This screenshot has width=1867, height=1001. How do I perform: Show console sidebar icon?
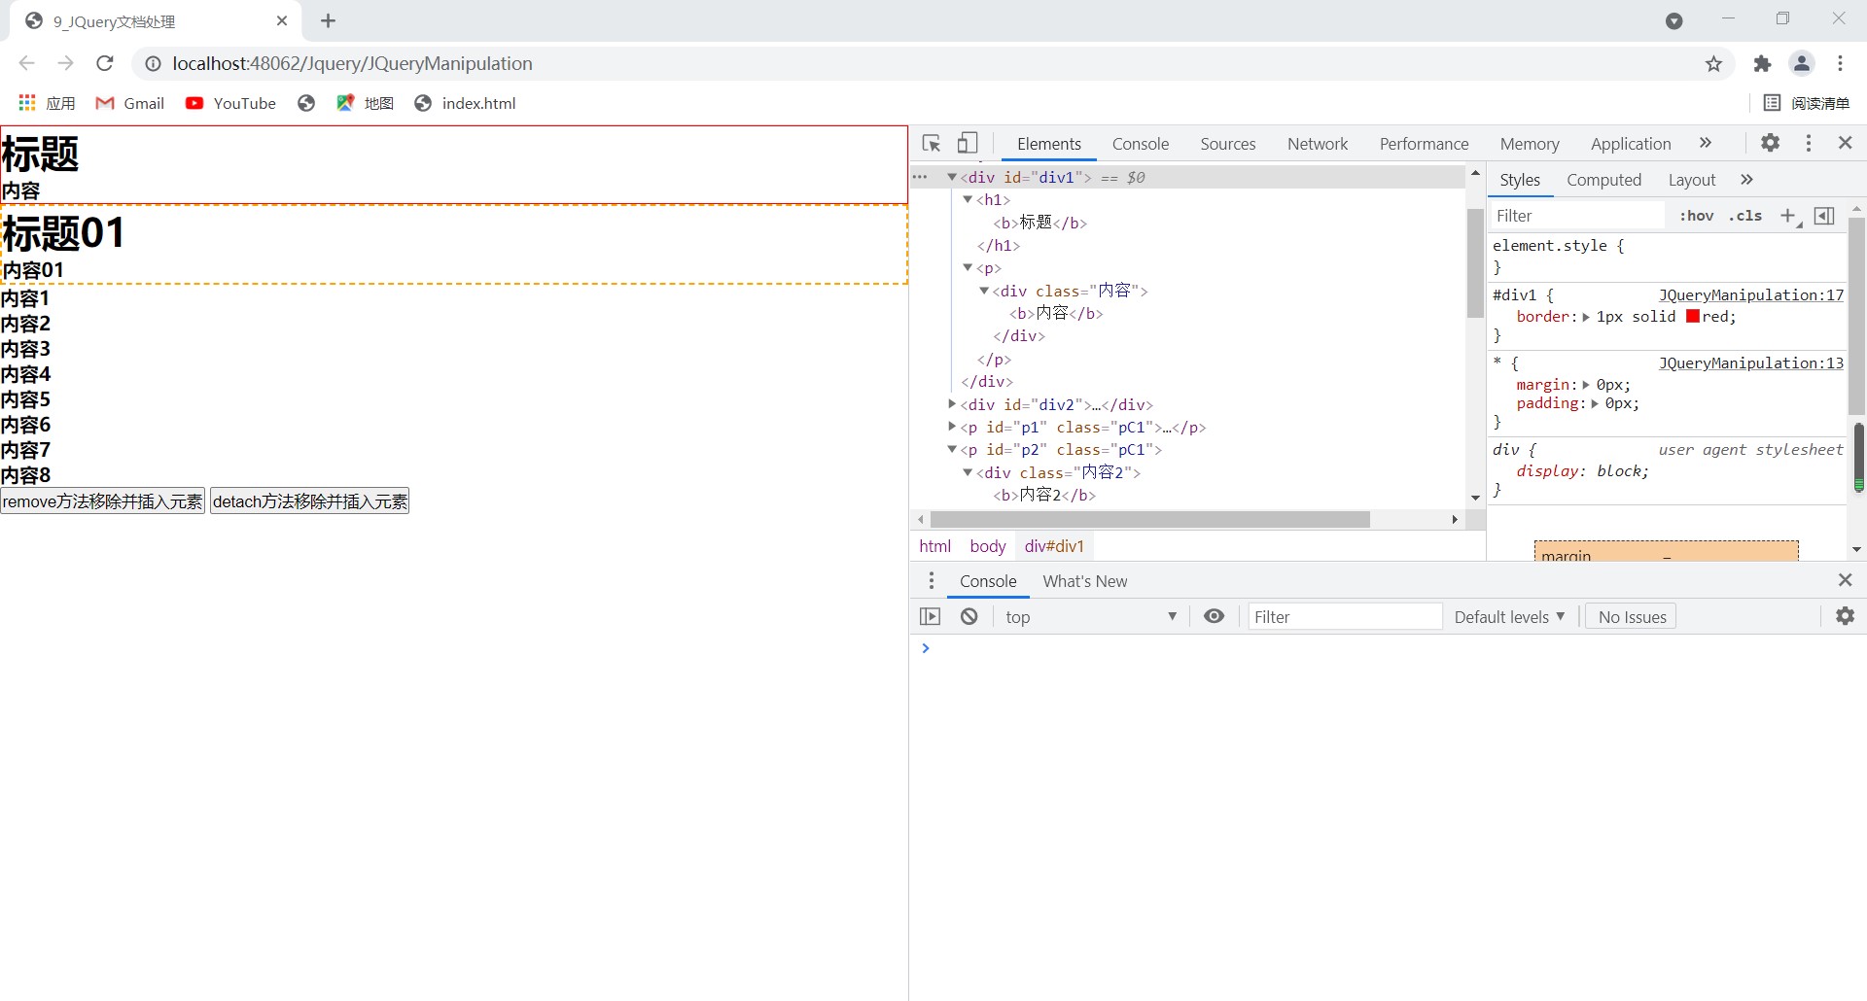pyautogui.click(x=931, y=616)
